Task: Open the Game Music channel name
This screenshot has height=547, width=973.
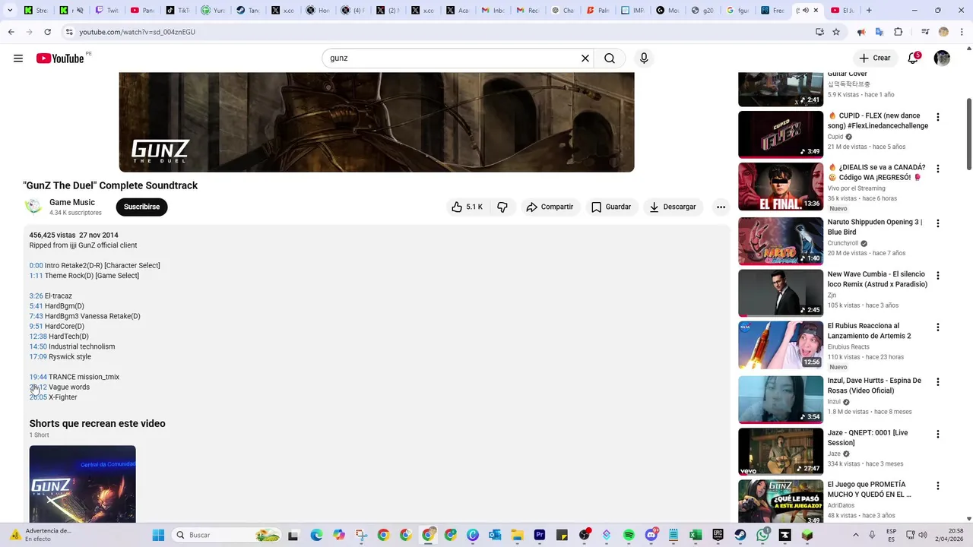Action: coord(72,202)
